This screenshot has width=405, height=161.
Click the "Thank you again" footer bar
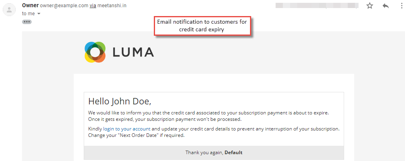click(214, 153)
